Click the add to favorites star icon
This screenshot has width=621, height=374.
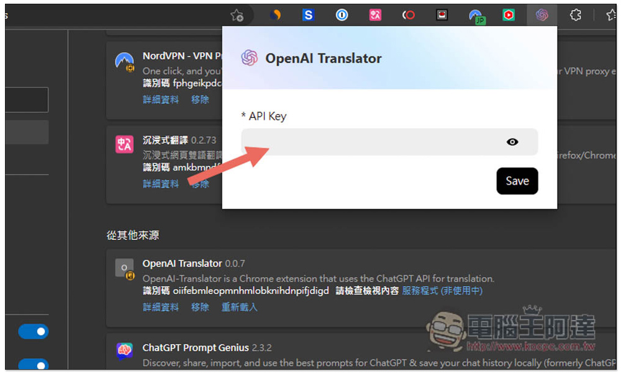[237, 16]
